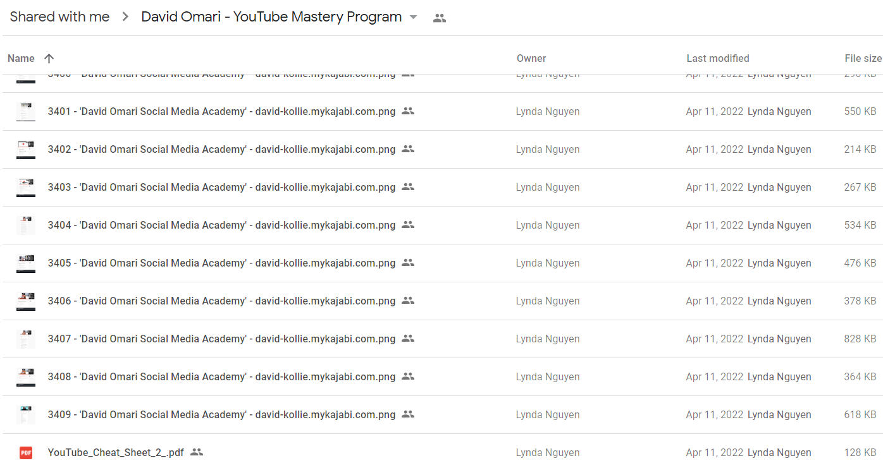Select the file named 3403 - 'David Omari Social Media Academy'

221,187
